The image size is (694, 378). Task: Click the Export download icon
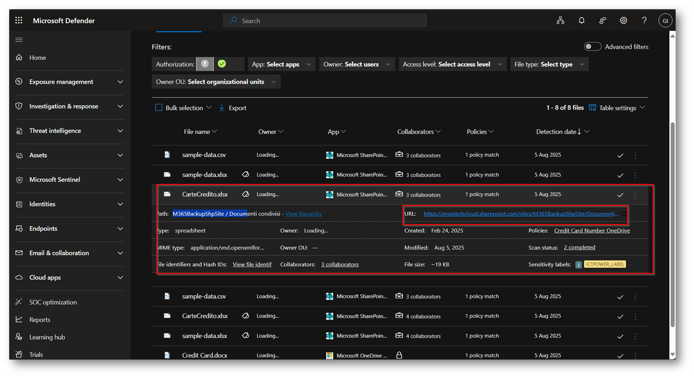222,108
